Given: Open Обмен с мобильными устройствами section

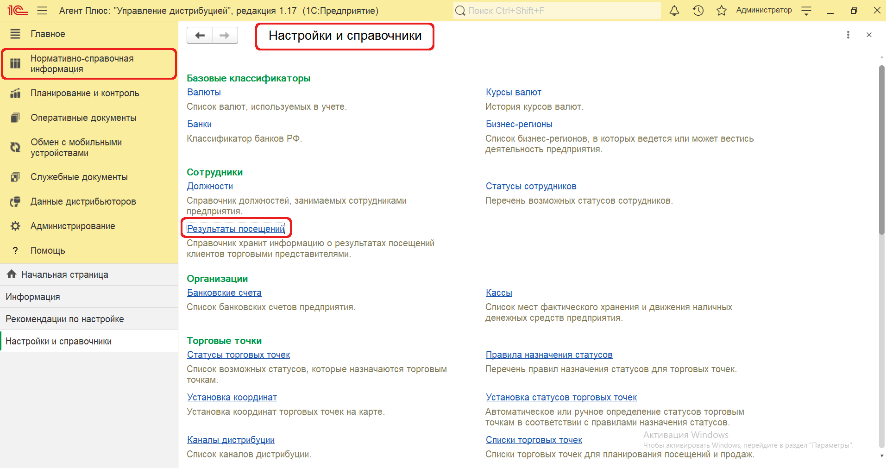Looking at the screenshot, I should coord(89,148).
